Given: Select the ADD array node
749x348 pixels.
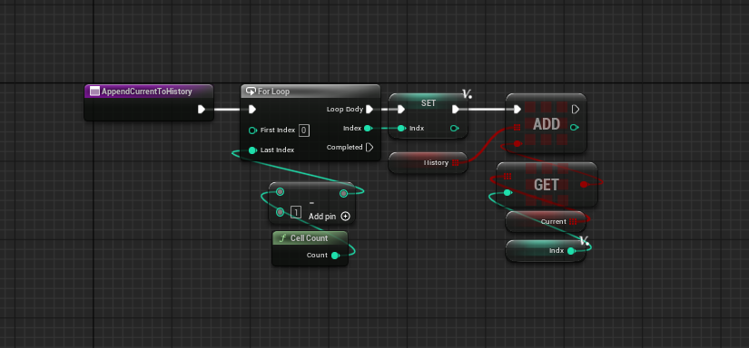Looking at the screenshot, I should (546, 124).
